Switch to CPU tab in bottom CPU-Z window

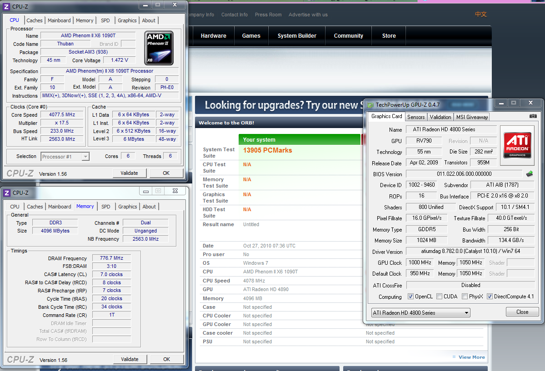coord(15,207)
